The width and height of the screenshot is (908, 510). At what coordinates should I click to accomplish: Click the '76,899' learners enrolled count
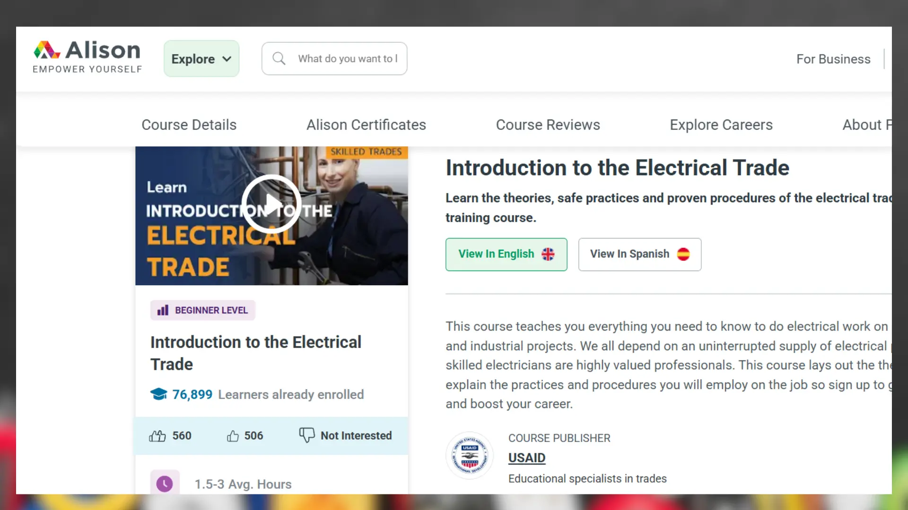click(x=192, y=394)
